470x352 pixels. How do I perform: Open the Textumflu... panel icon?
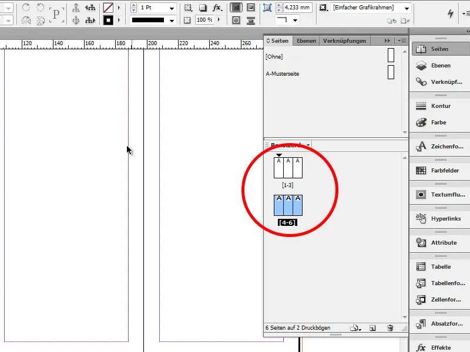(x=421, y=195)
